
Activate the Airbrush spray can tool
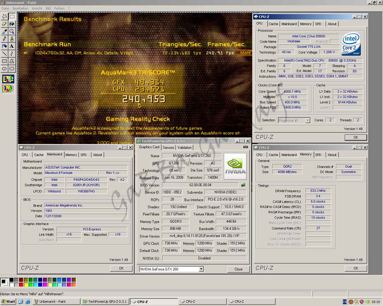[x=4, y=46]
